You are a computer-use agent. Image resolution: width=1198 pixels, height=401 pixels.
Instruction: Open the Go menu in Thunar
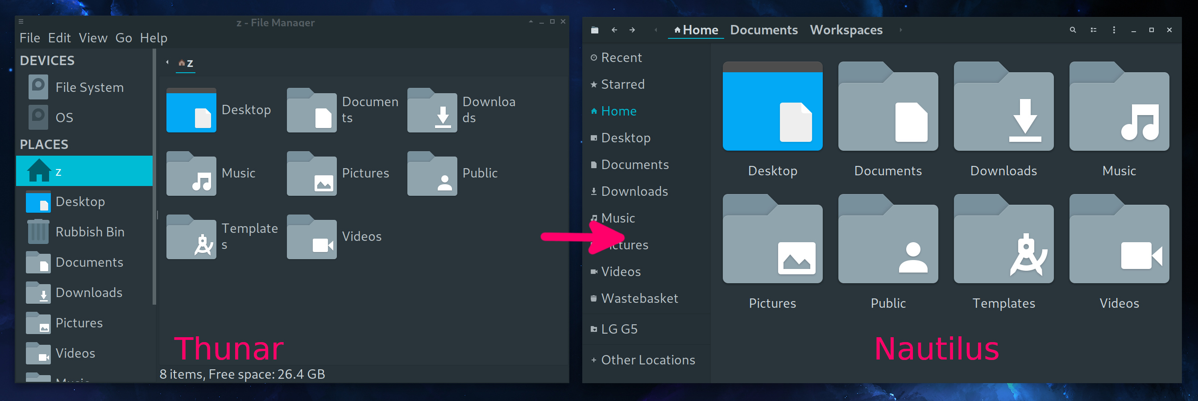click(x=124, y=38)
